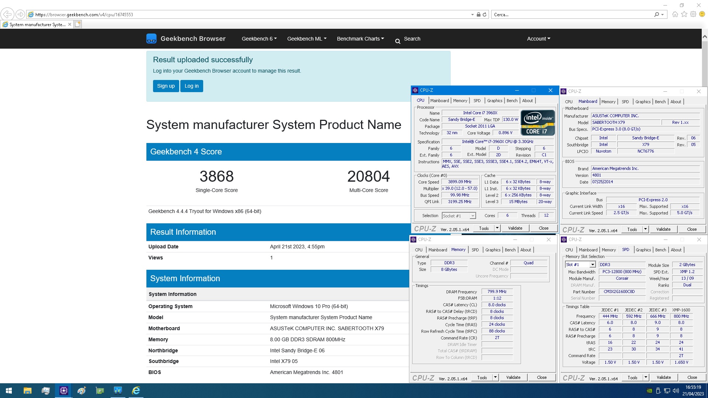Image resolution: width=708 pixels, height=398 pixels.
Task: Open CPU-Z purple chip icon in taskbar
Action: click(x=63, y=391)
